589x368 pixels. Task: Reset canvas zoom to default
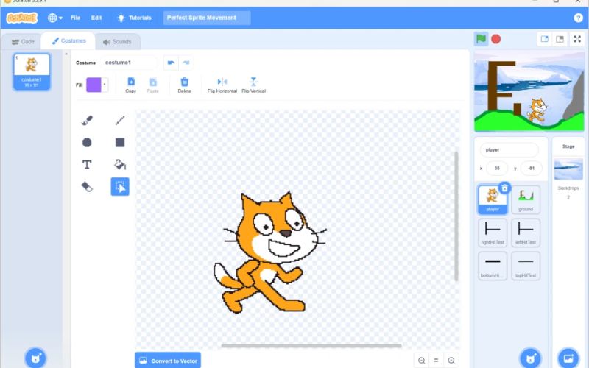tap(436, 360)
